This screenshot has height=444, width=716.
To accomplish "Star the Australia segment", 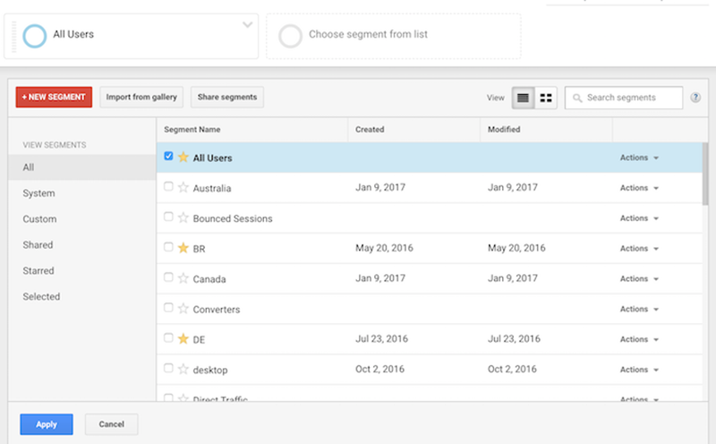I will click(x=183, y=187).
